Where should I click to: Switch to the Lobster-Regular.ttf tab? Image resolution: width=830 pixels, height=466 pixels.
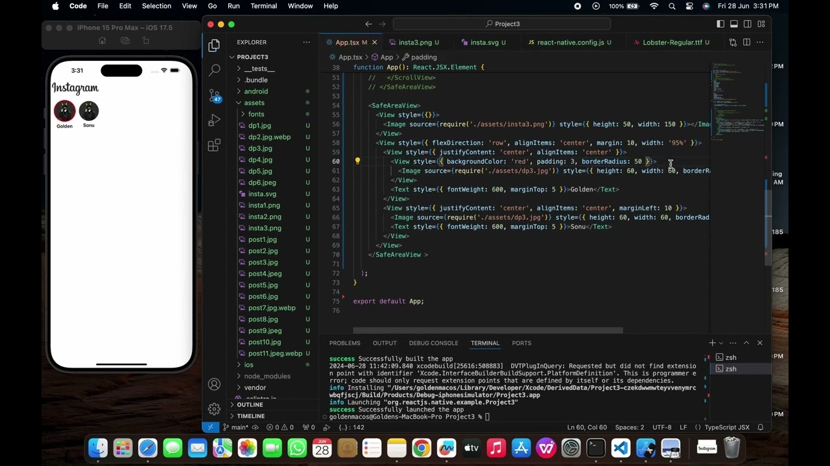point(672,43)
